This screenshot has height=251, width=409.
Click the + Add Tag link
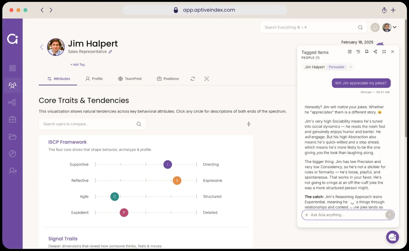pos(77,65)
